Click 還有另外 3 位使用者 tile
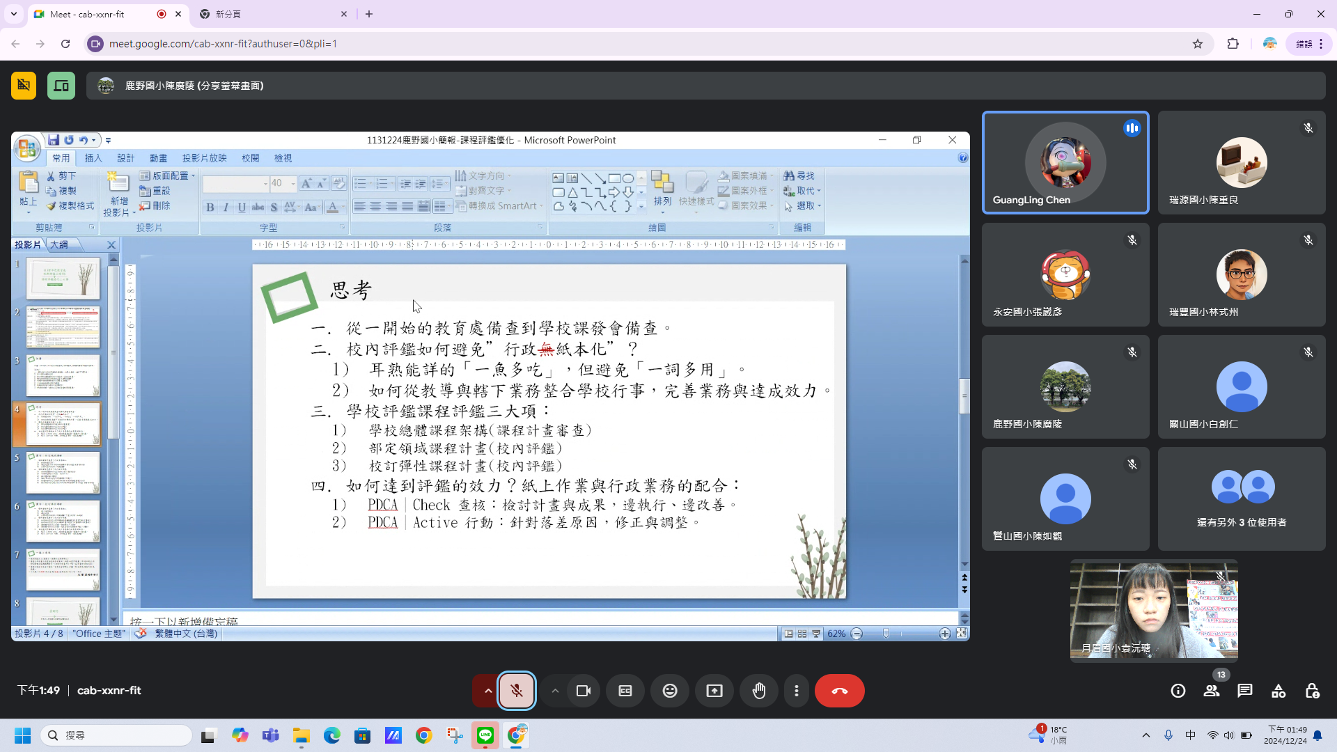Image resolution: width=1337 pixels, height=752 pixels. (x=1242, y=499)
